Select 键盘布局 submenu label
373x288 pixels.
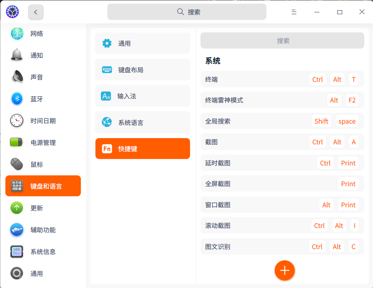[131, 70]
